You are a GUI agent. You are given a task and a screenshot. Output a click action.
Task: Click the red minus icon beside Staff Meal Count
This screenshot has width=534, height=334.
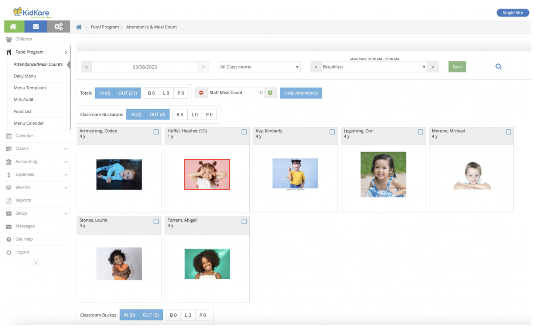coord(201,92)
